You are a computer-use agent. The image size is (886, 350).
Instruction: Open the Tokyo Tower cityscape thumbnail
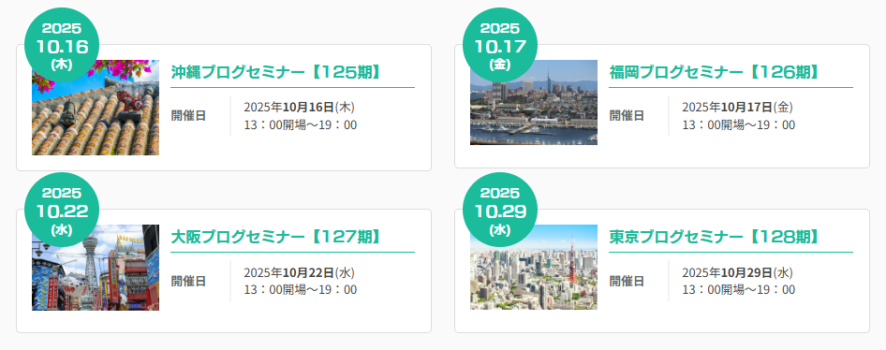coord(534,267)
